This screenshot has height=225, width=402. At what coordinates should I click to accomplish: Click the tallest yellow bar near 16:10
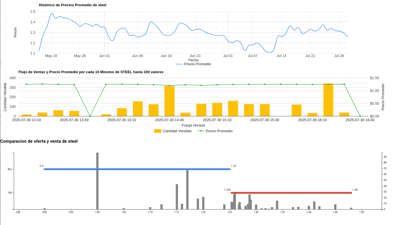pyautogui.click(x=328, y=100)
